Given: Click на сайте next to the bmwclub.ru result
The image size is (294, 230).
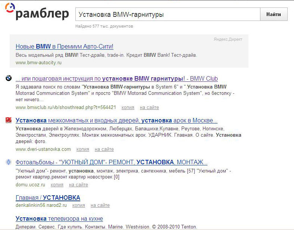Looking at the screenshot, I should (x=150, y=108).
